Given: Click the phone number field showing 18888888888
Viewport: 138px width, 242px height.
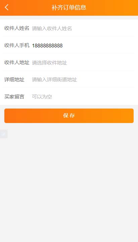Looking at the screenshot, I should 83,45.
